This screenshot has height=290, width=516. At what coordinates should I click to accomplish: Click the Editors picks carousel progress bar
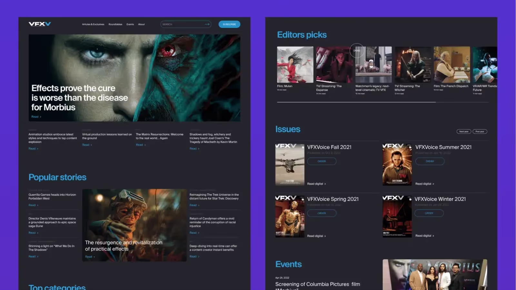pyautogui.click(x=356, y=102)
